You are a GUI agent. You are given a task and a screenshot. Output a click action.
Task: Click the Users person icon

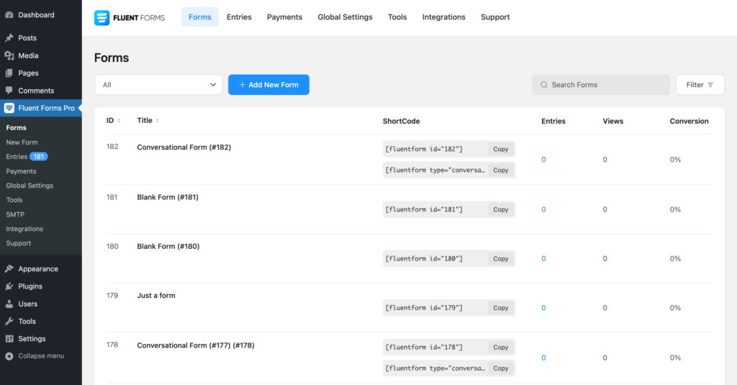pos(9,304)
